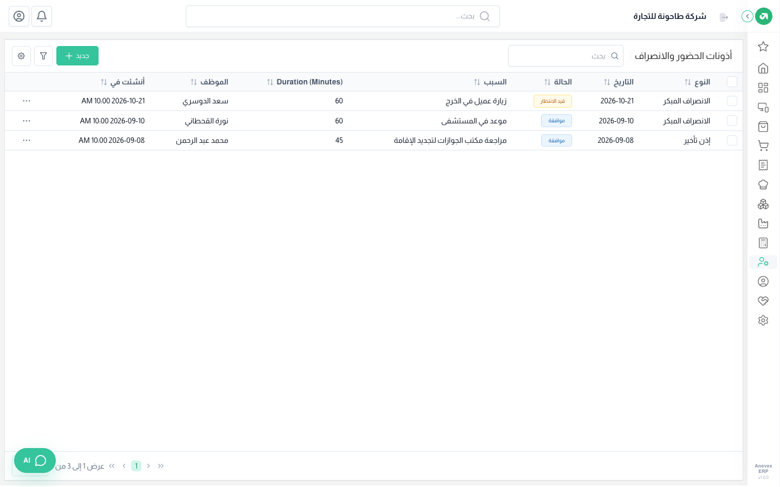This screenshot has height=487, width=780.
Task: Open the HR user-settings sidebar icon
Action: [763, 262]
